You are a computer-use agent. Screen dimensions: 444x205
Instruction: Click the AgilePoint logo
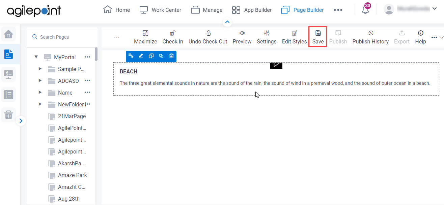[34, 11]
